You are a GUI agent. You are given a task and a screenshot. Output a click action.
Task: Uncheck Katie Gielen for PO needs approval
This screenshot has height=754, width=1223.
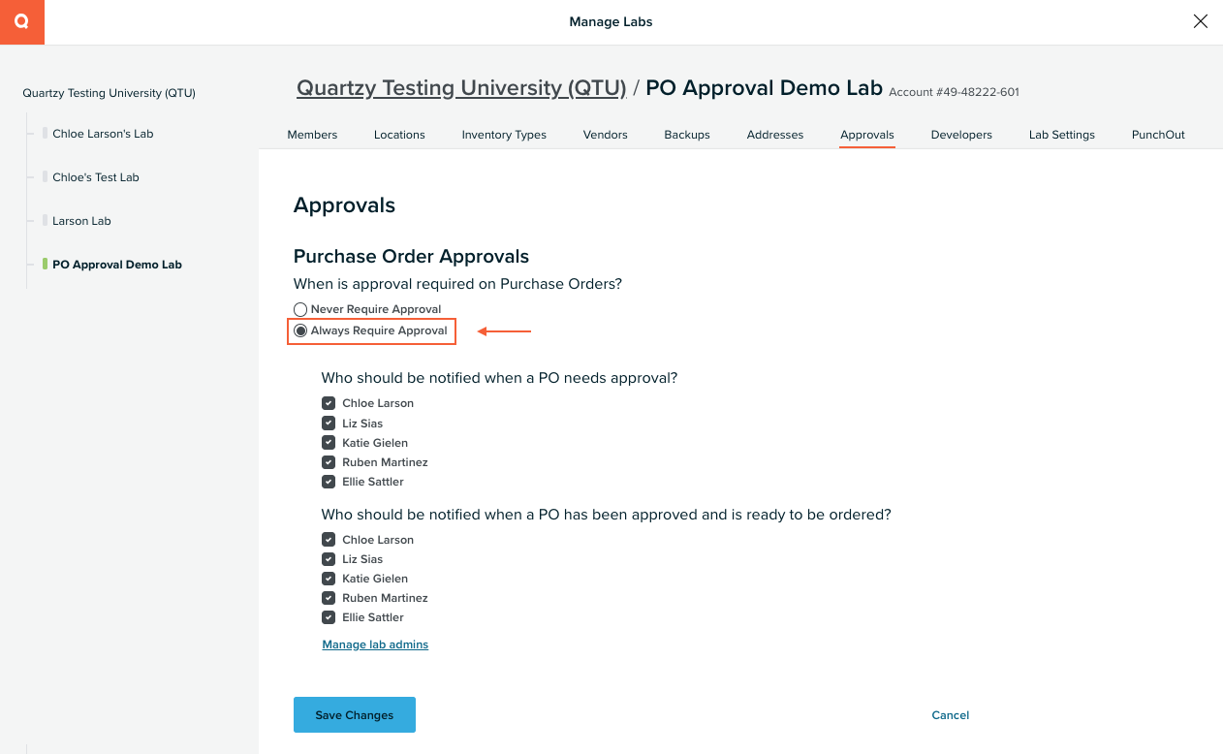click(x=329, y=443)
